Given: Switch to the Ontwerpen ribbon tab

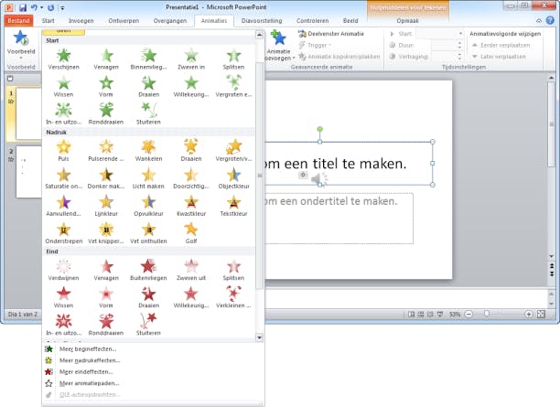Looking at the screenshot, I should click(x=124, y=21).
